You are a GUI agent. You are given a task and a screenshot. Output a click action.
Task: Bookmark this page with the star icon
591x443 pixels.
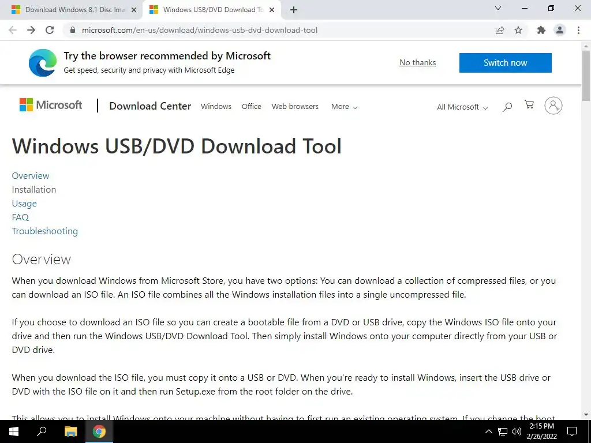point(518,30)
